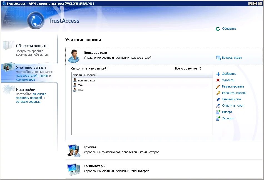The image size is (264, 180).
Task: Click the Пользователи section heading
Action: click(95, 53)
